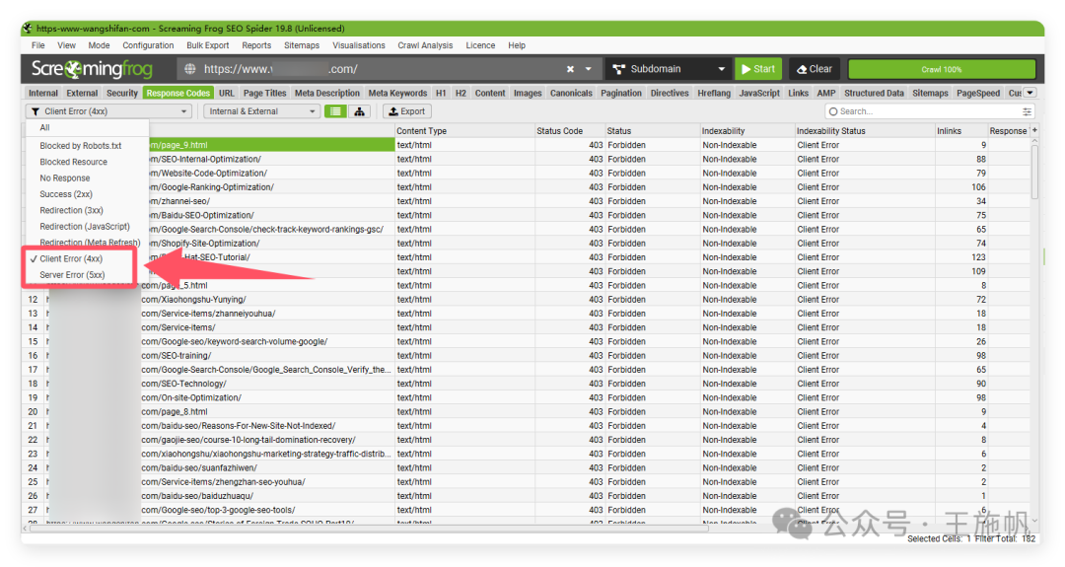Switch to the Internal tab
Screen dimensions: 1065x567
(x=42, y=93)
